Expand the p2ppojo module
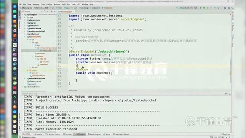Image resolution: width=246 pixels, height=138 pixels. (25, 23)
